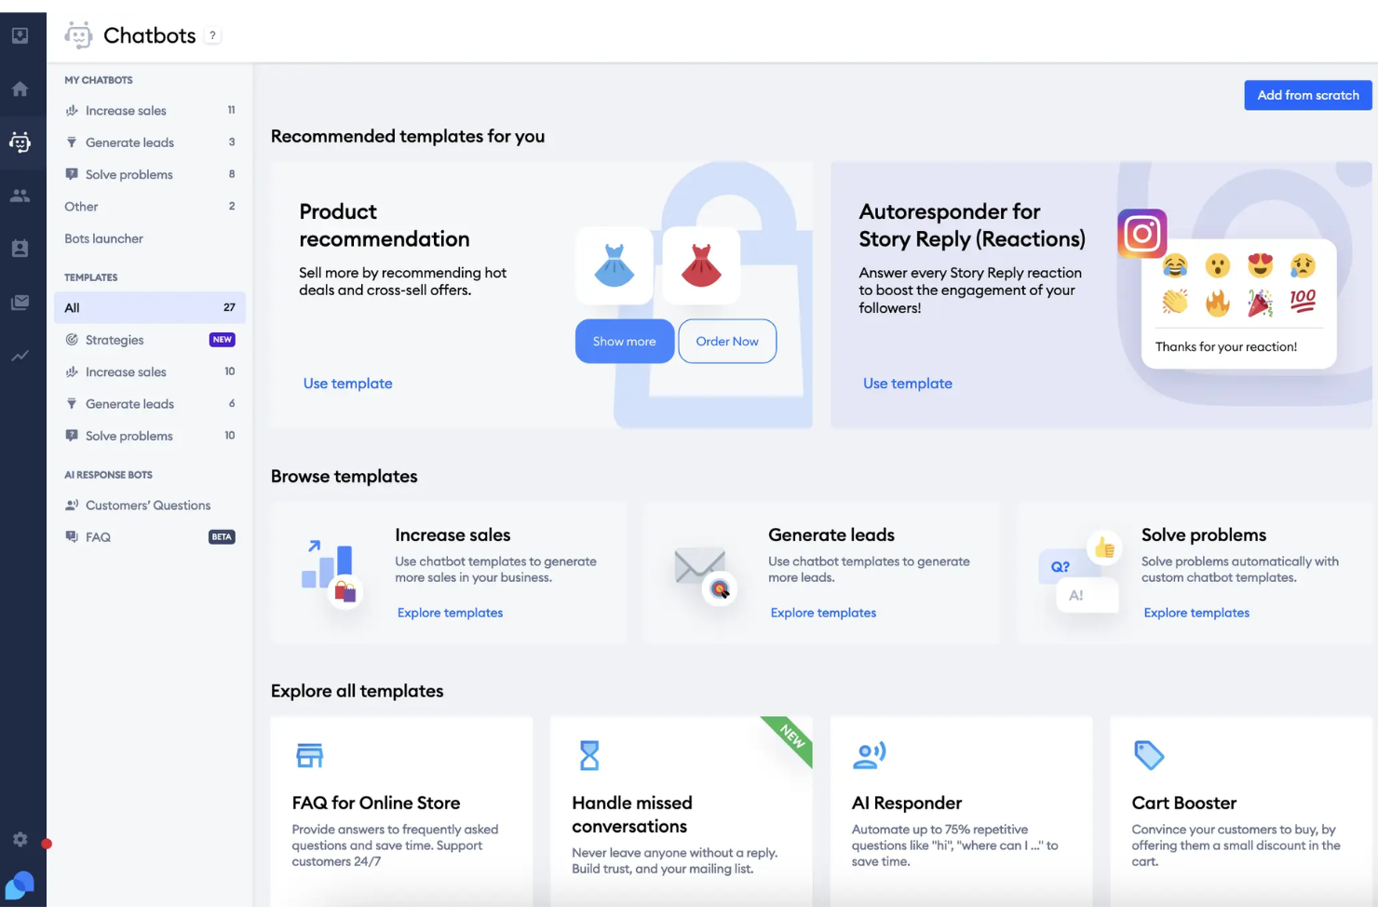Image resolution: width=1378 pixels, height=919 pixels.
Task: Click the live chat icon at sidebar top
Action: pos(20,35)
